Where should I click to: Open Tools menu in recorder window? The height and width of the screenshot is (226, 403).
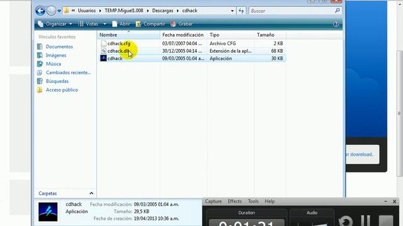tap(253, 202)
